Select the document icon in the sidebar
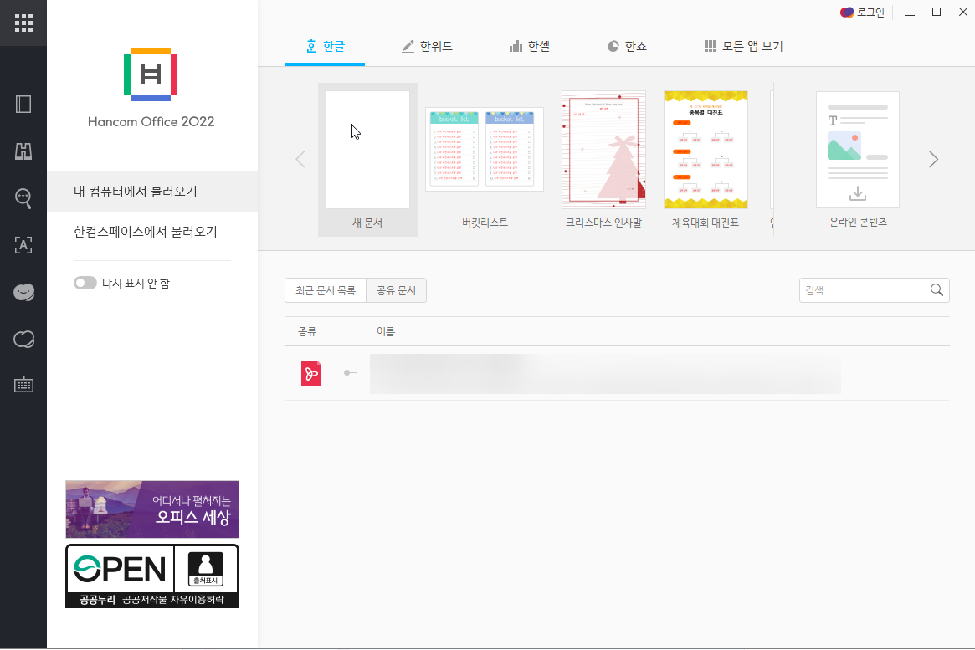Image resolution: width=975 pixels, height=650 pixels. coord(23,104)
